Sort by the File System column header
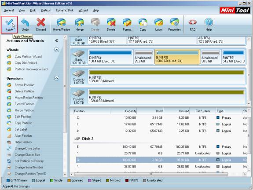Viewport: 253px width, 190px height. 203,111
